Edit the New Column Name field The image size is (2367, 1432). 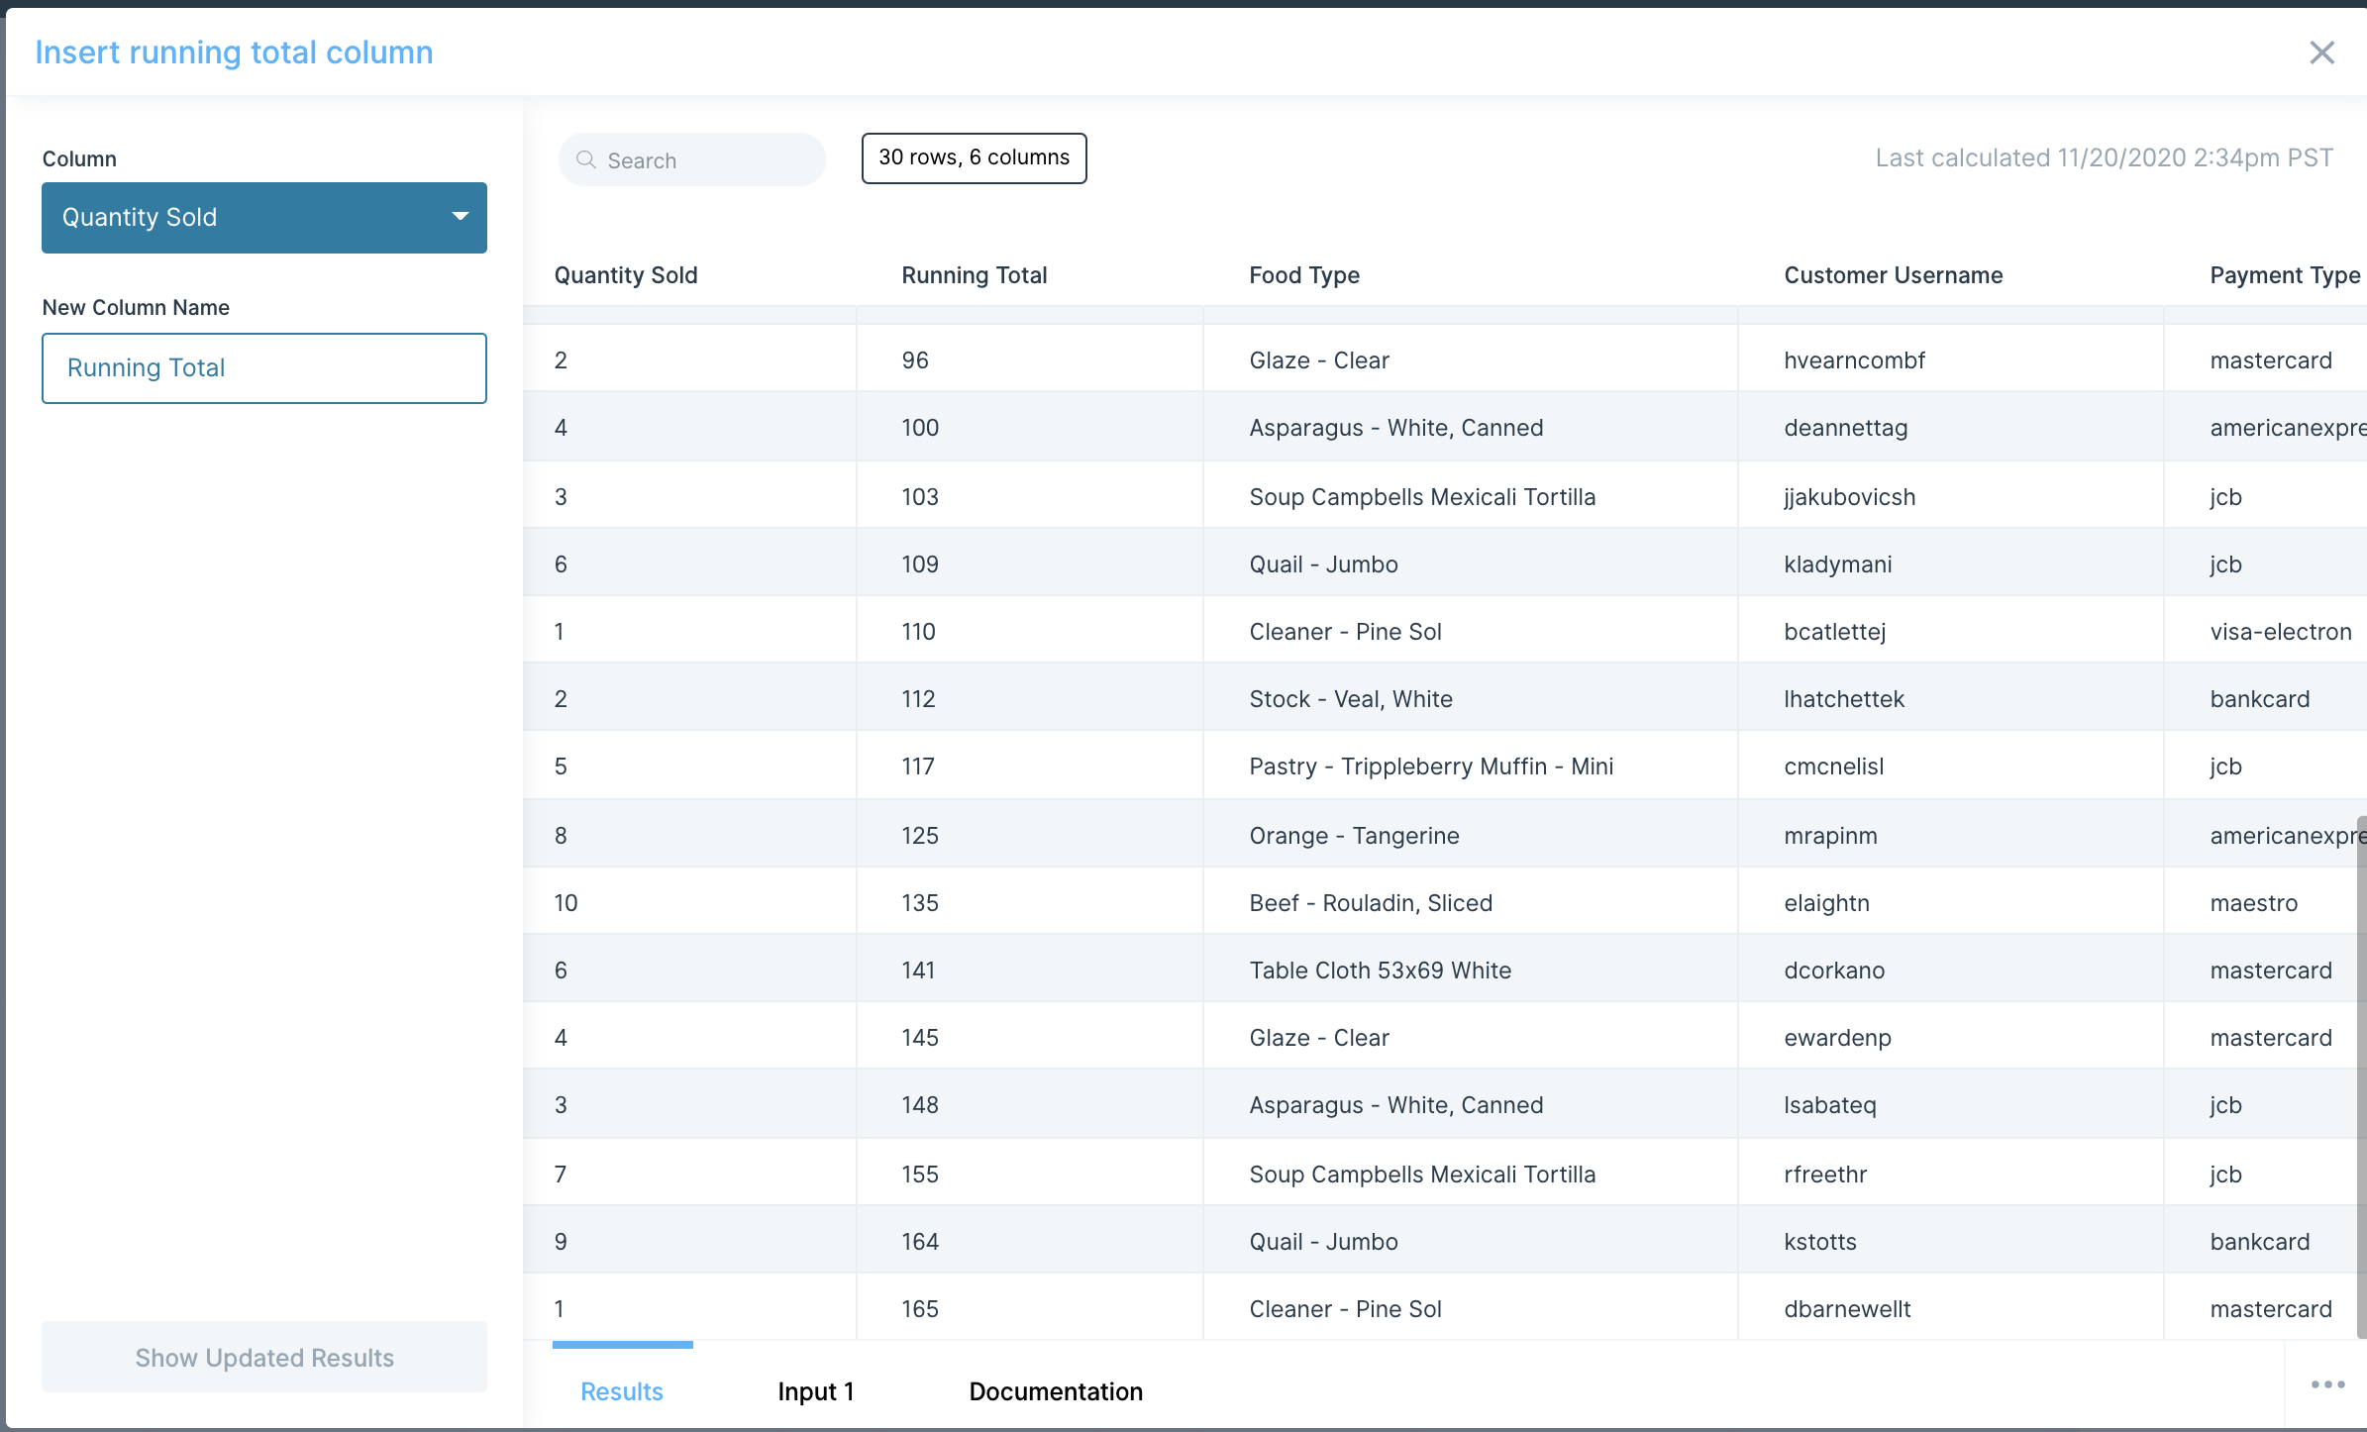[263, 368]
